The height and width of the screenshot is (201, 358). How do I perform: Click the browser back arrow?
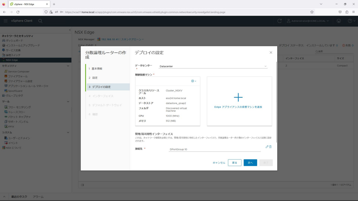point(4,12)
